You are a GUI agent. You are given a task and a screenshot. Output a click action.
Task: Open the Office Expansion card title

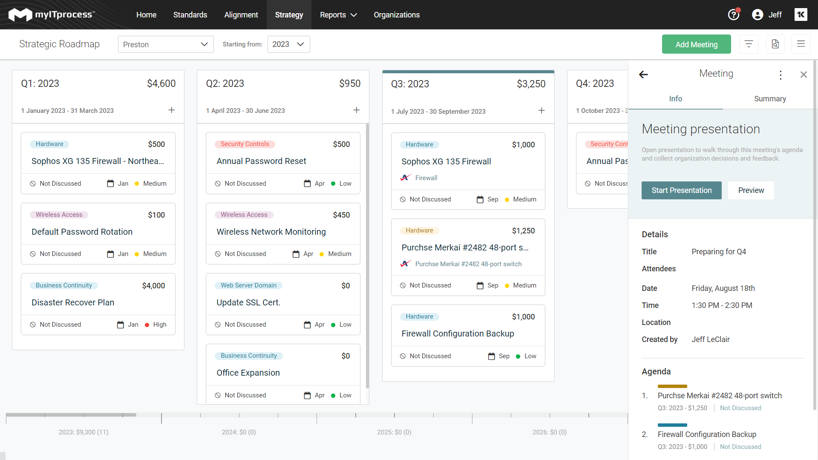coord(248,373)
